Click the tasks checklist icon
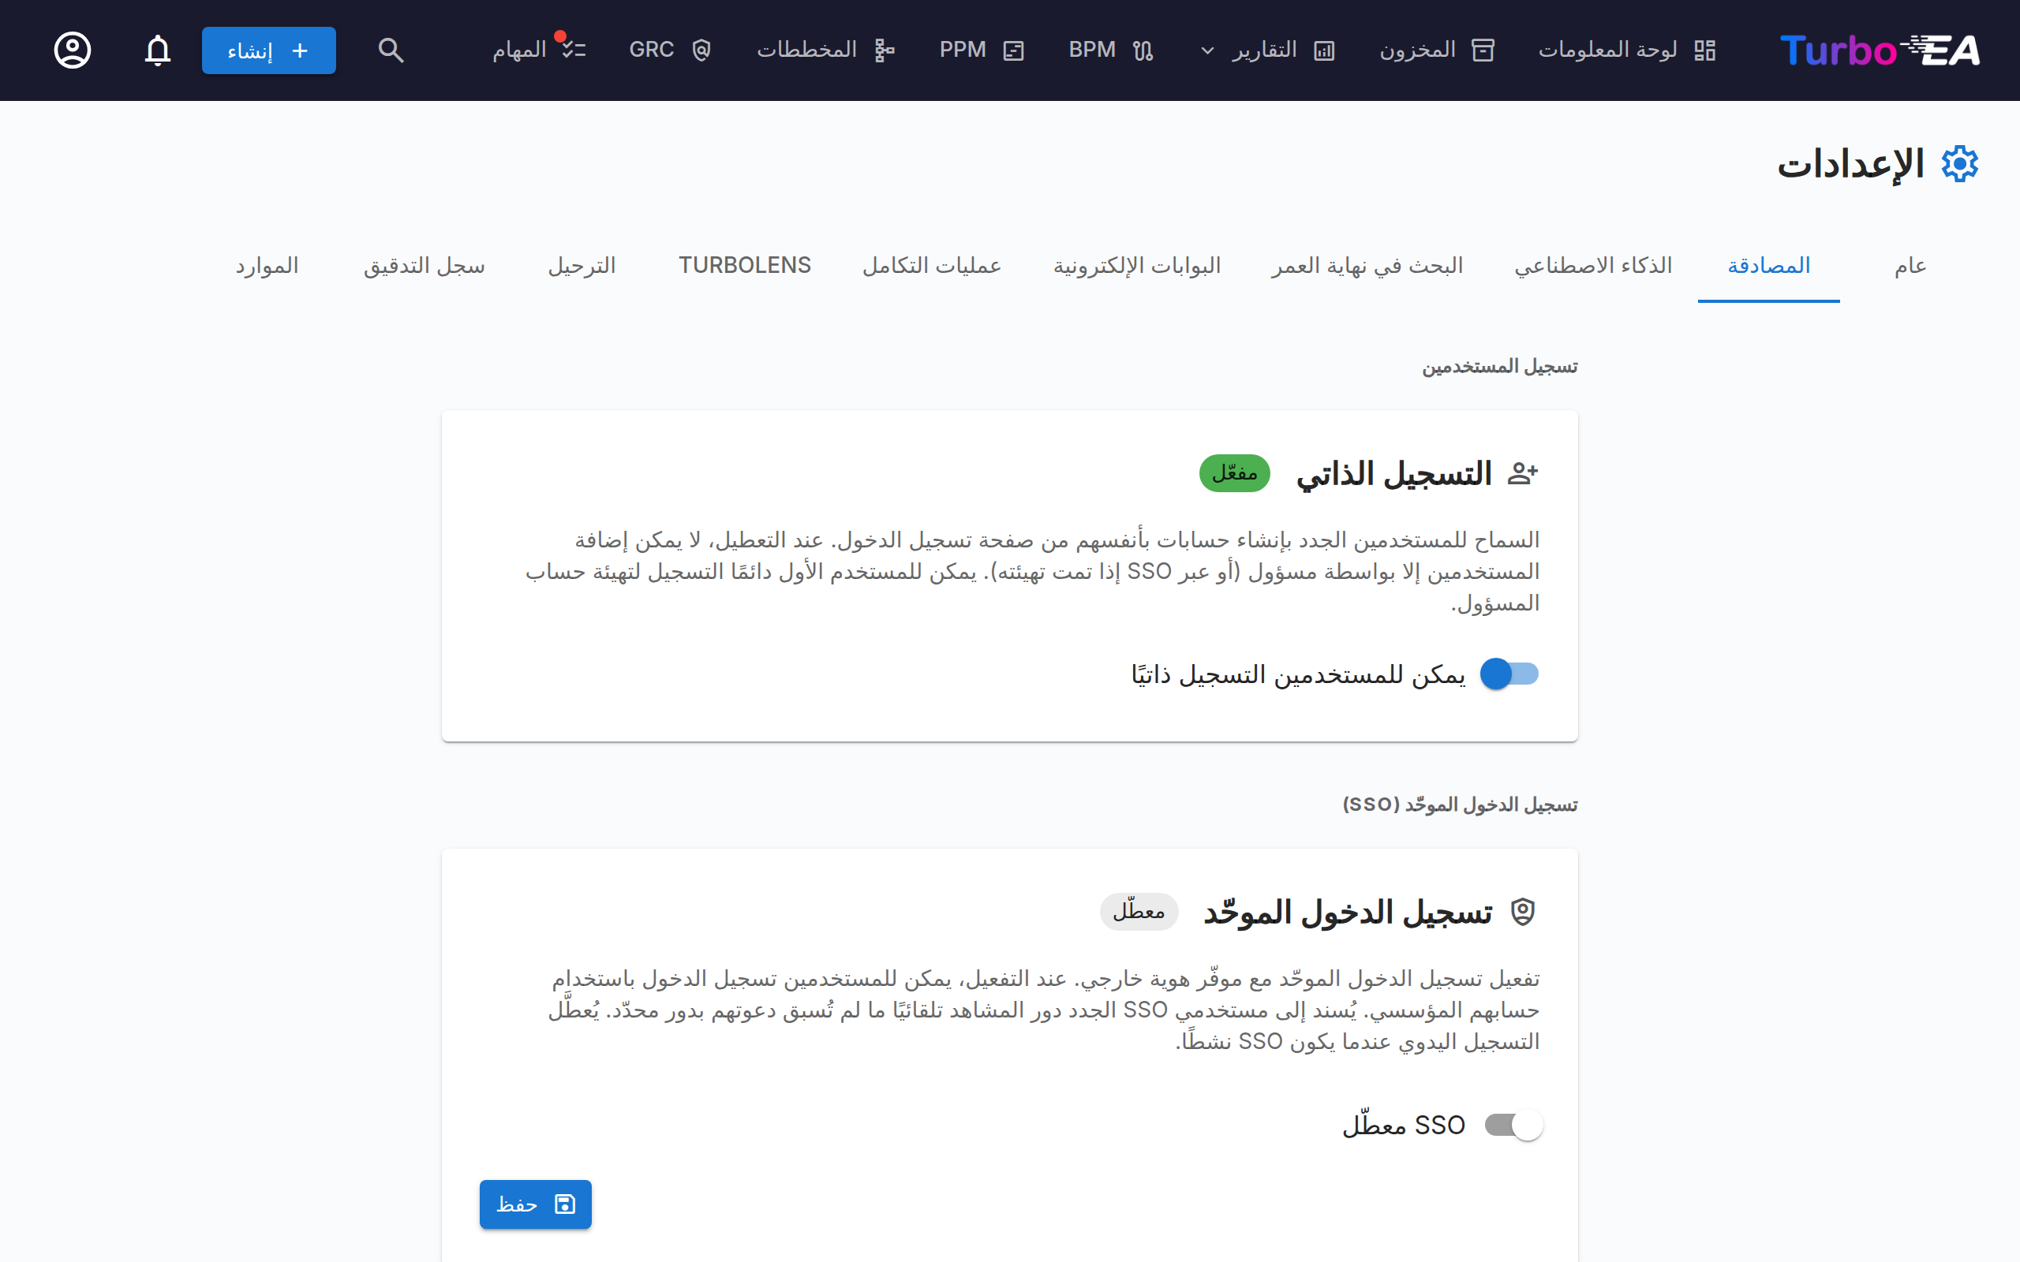Viewport: 2020px width, 1262px height. pos(574,50)
